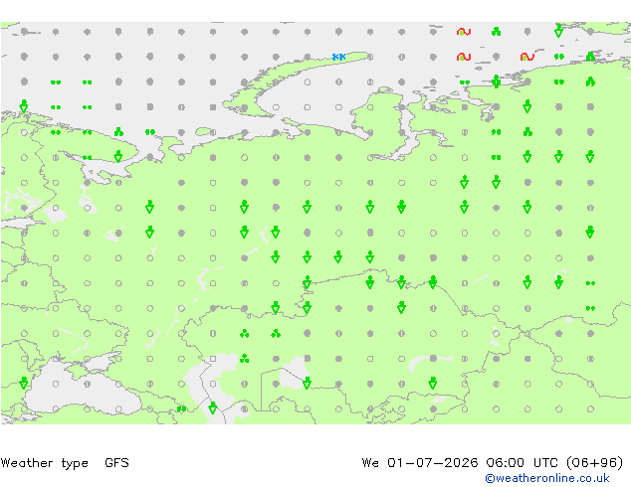This screenshot has width=631, height=487.
Task: Click the (06+96) forecast offset text
Action: (595, 463)
